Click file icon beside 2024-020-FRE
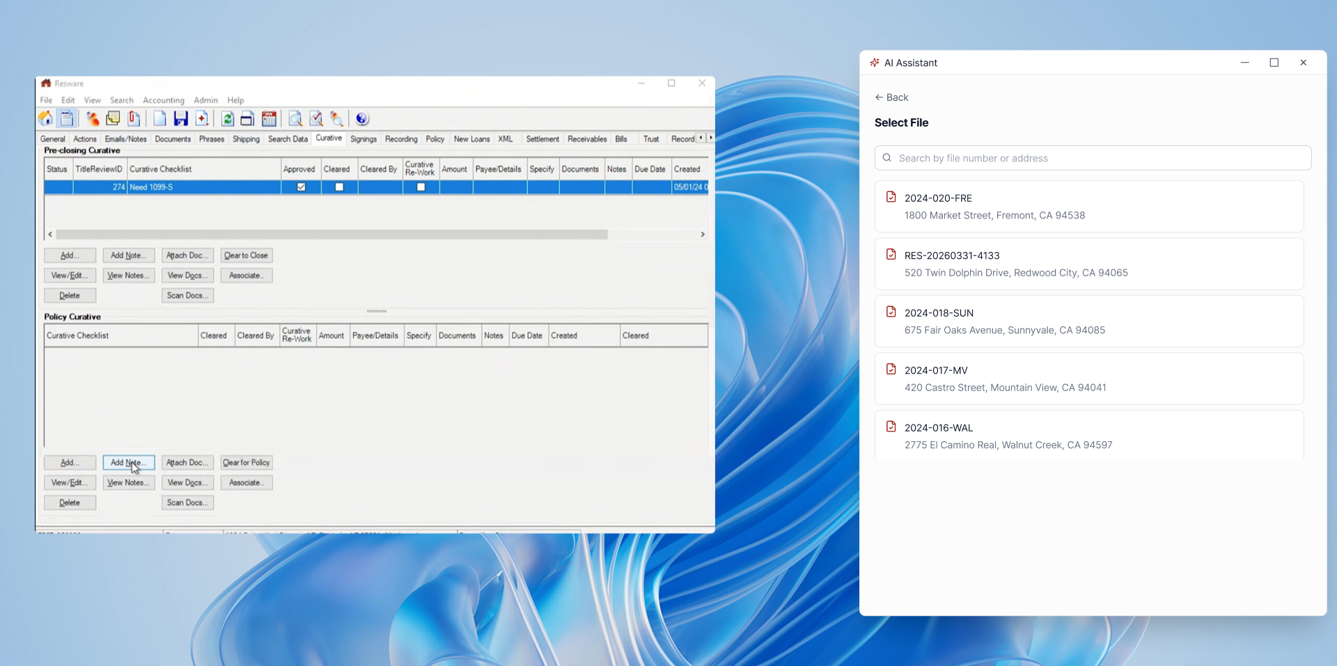The height and width of the screenshot is (666, 1337). pyautogui.click(x=891, y=197)
